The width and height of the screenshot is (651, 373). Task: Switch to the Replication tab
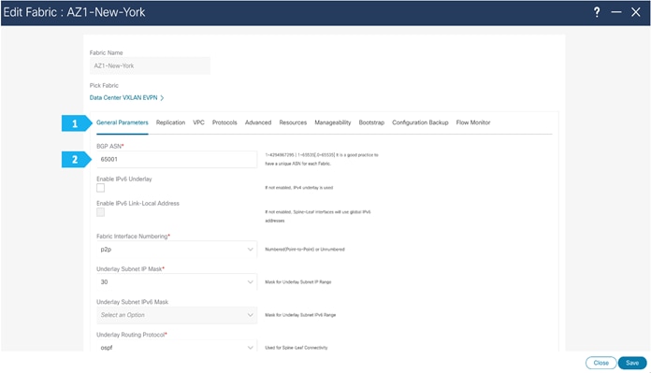(170, 122)
